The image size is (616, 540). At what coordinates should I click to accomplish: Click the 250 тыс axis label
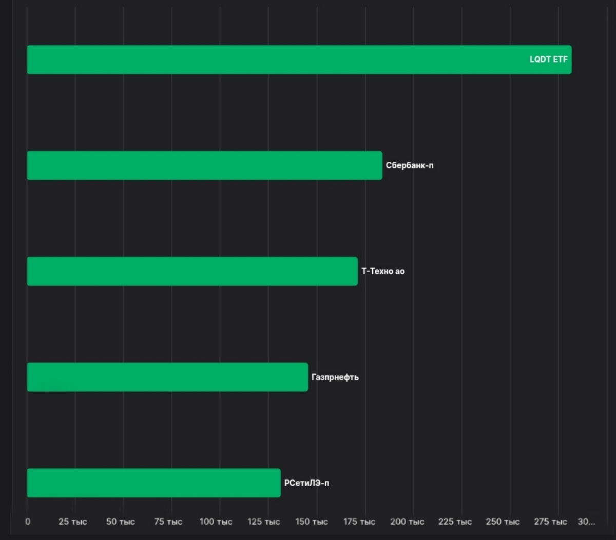point(503,522)
